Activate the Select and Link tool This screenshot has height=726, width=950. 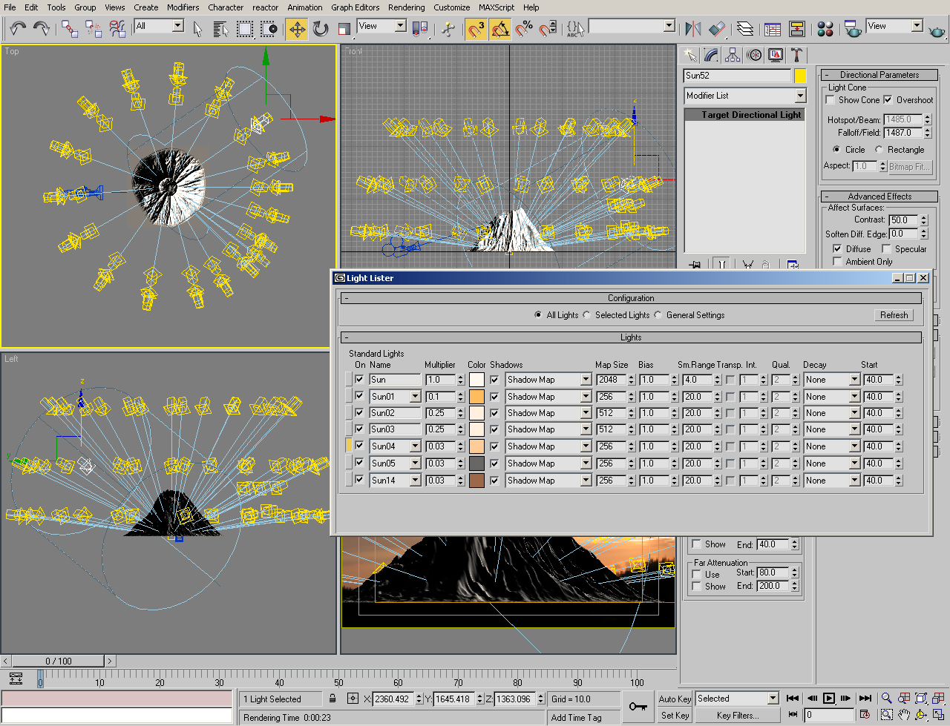coord(70,29)
